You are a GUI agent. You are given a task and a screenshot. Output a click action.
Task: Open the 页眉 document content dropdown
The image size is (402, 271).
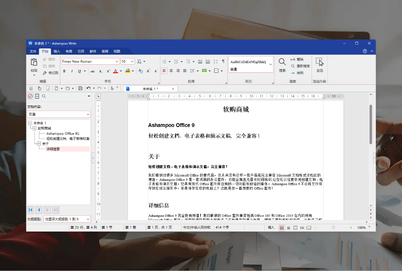pos(59,114)
